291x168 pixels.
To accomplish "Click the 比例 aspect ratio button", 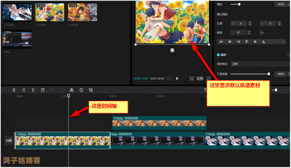I will tap(200, 78).
